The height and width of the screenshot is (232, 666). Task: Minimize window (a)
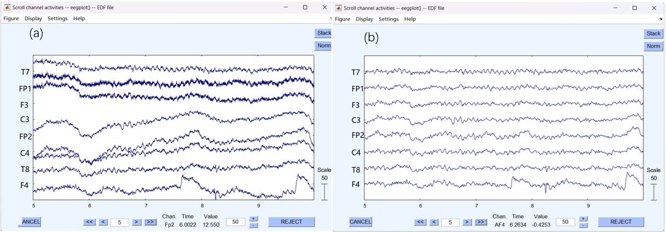[286, 8]
